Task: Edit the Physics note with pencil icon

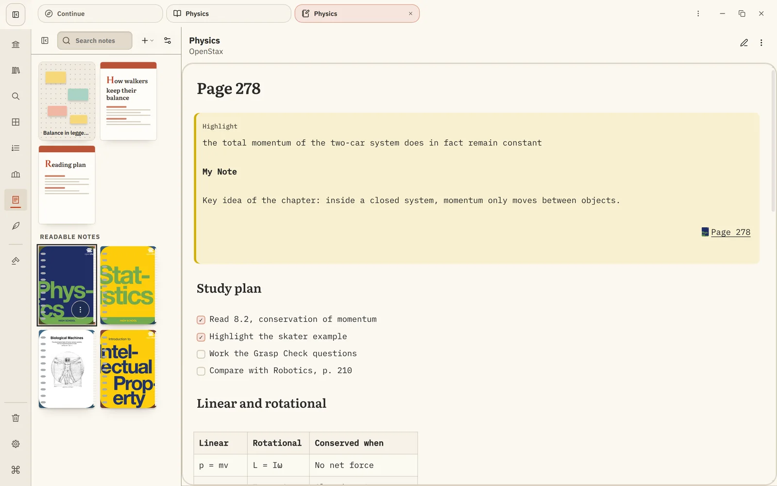Action: pos(744,43)
